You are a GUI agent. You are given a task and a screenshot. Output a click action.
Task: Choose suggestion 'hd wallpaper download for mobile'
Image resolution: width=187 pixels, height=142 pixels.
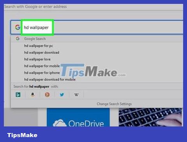[97, 79]
